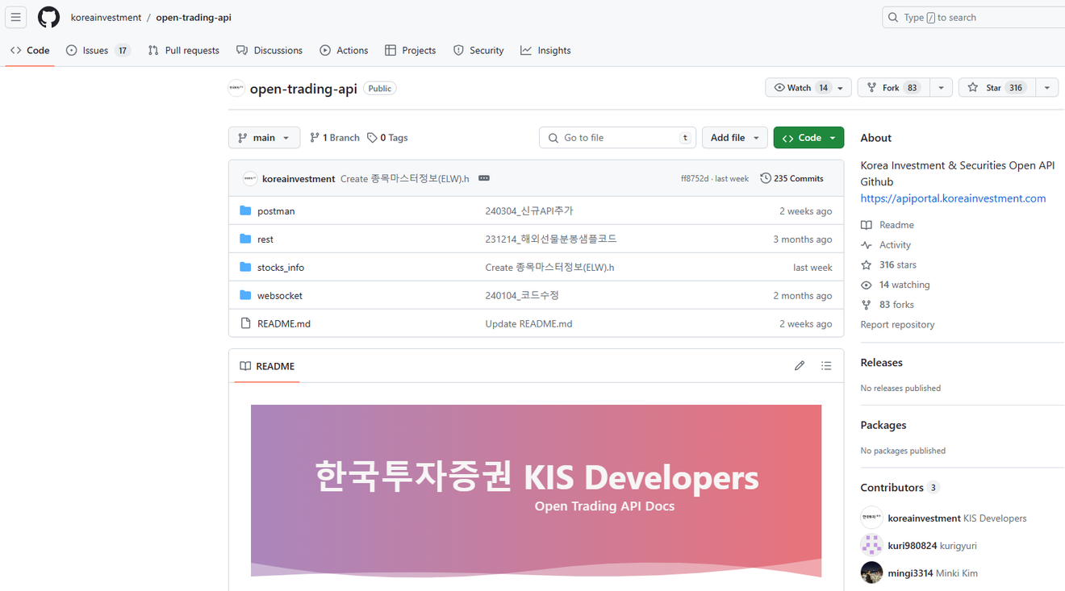Open the Actions tab
The width and height of the screenshot is (1065, 591).
[x=344, y=50]
